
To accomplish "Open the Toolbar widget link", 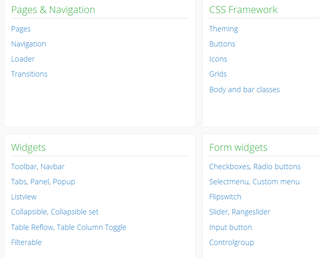I will coord(24,167).
